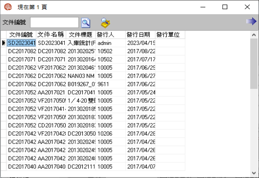The image size is (259, 178).
Task: Click the number cell DC2017040
Action: [x=21, y=167]
